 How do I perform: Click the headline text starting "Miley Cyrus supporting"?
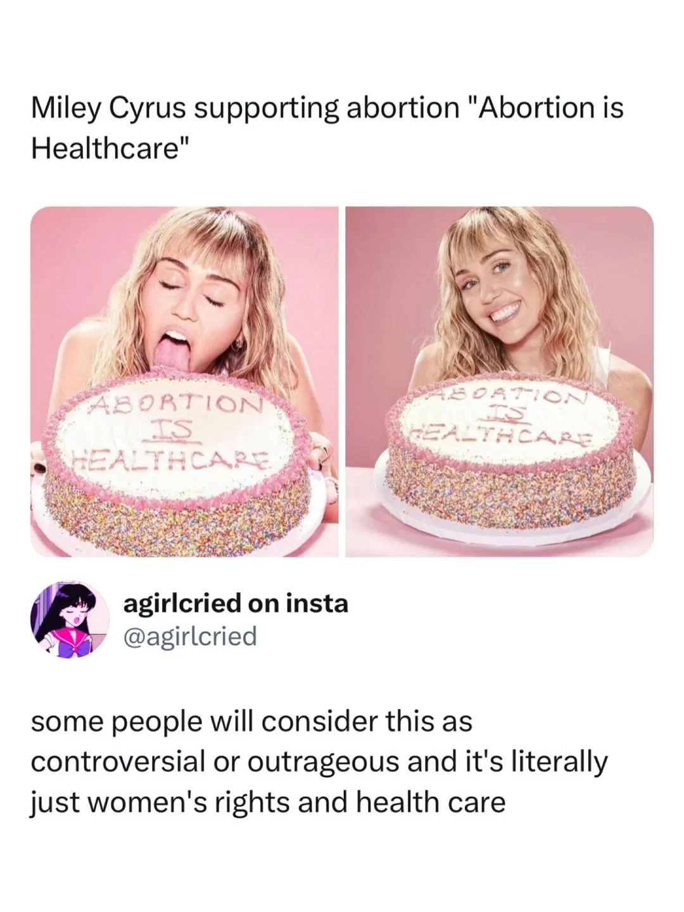[x=327, y=128]
